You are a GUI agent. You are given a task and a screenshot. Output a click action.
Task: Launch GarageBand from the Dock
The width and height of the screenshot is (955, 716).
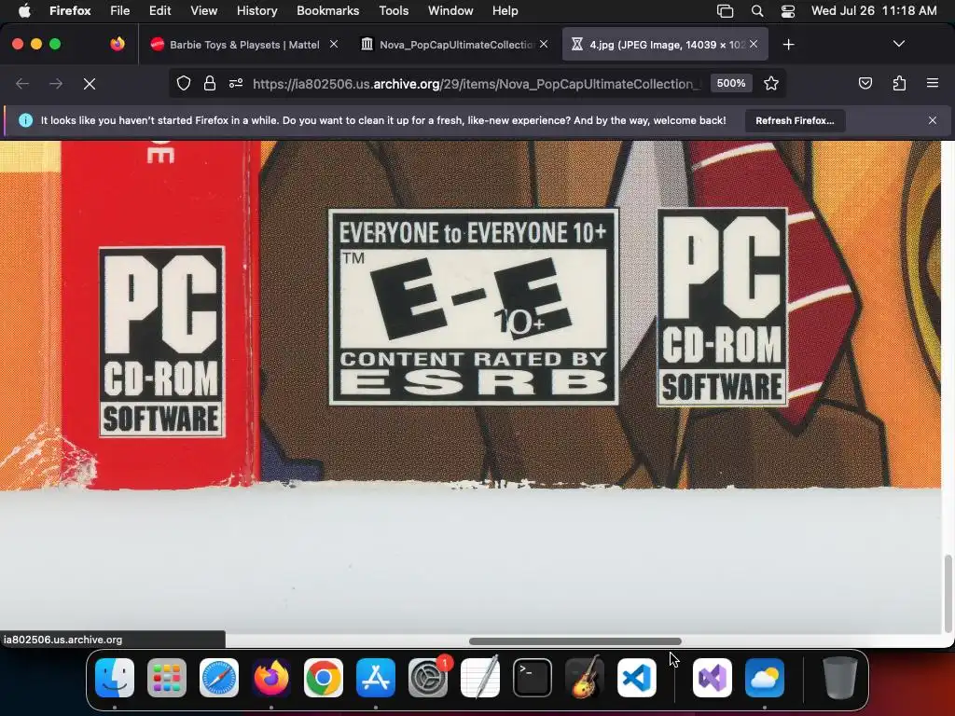coord(585,678)
